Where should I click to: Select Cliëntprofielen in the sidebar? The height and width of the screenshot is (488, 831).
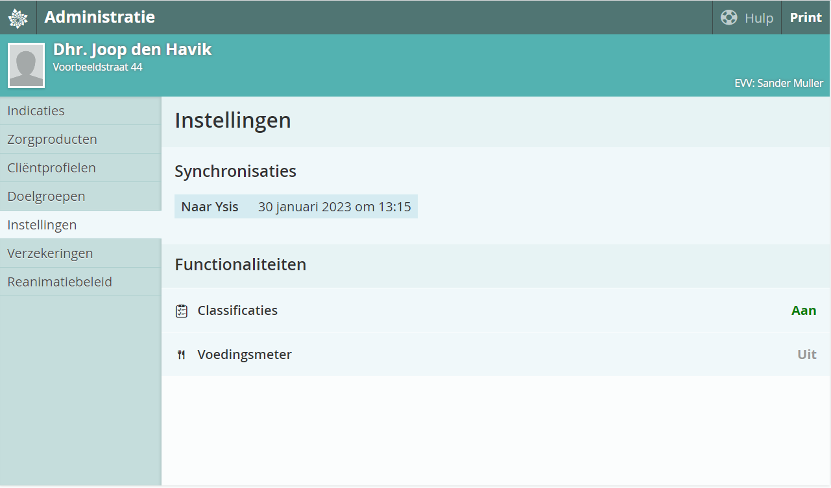coord(51,168)
